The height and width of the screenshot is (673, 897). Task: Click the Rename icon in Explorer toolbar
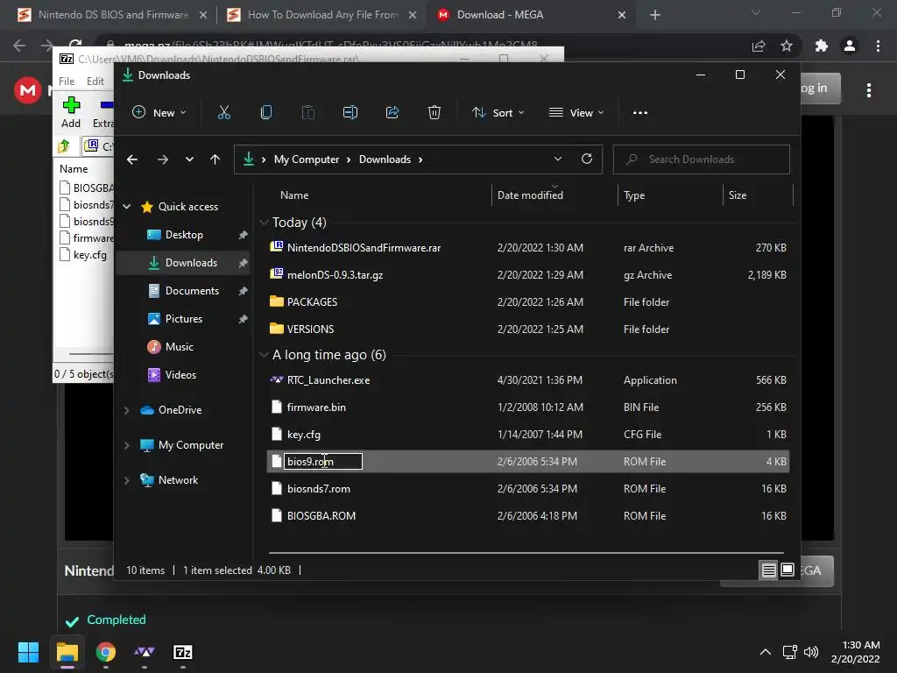[350, 113]
